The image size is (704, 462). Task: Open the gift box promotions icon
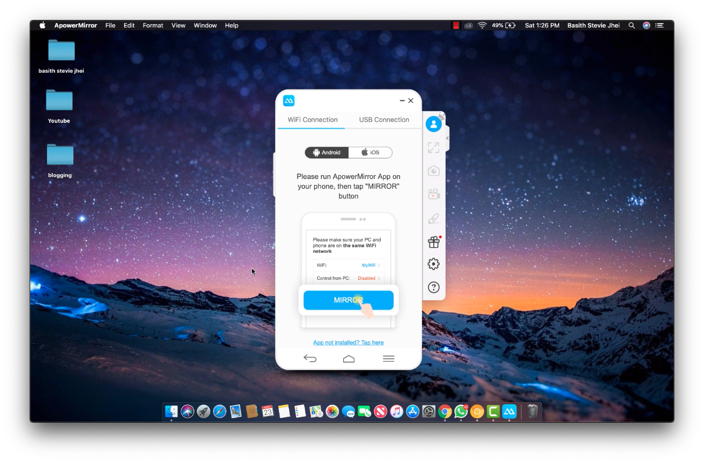[x=434, y=242]
